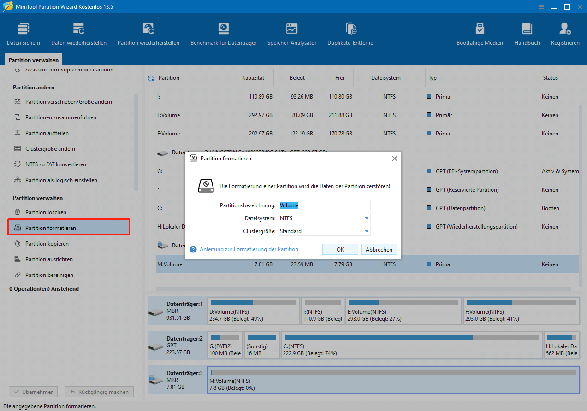587x411 pixels.
Task: Switch to the Partition verwalten tab
Action: pos(33,59)
